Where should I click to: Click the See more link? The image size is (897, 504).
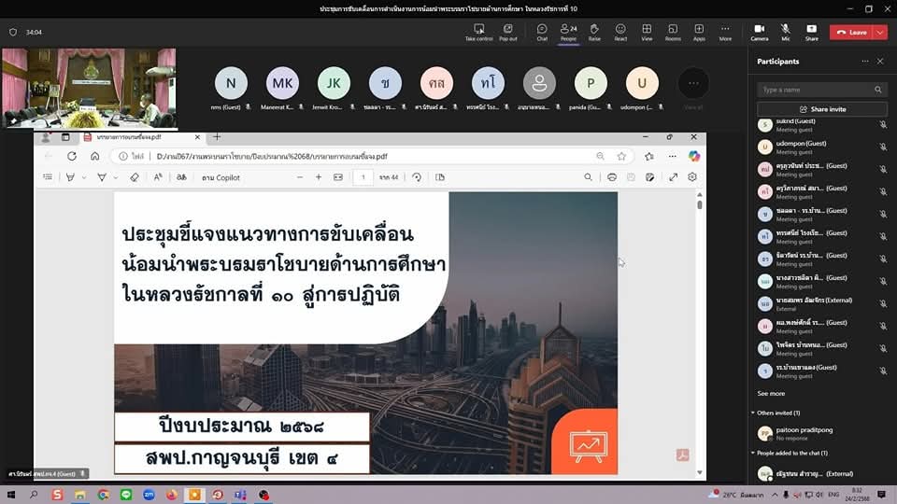[x=771, y=393]
